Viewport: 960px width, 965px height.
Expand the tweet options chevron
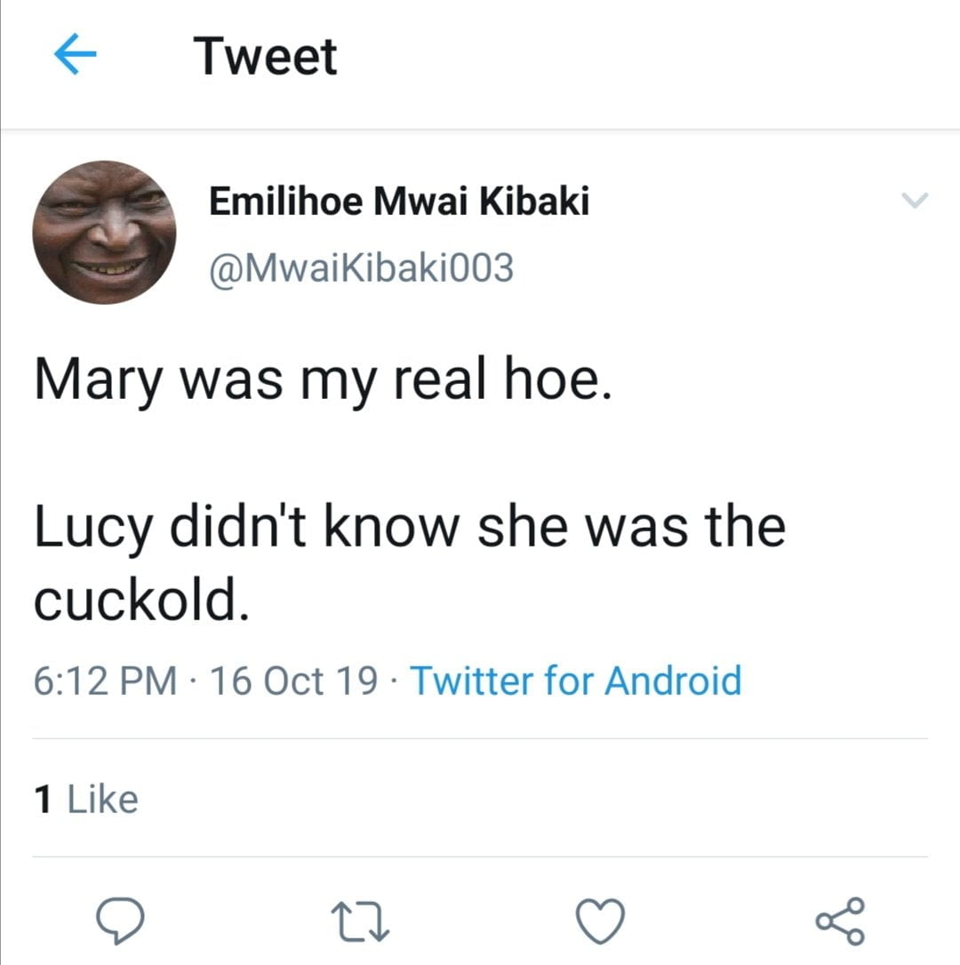(915, 202)
